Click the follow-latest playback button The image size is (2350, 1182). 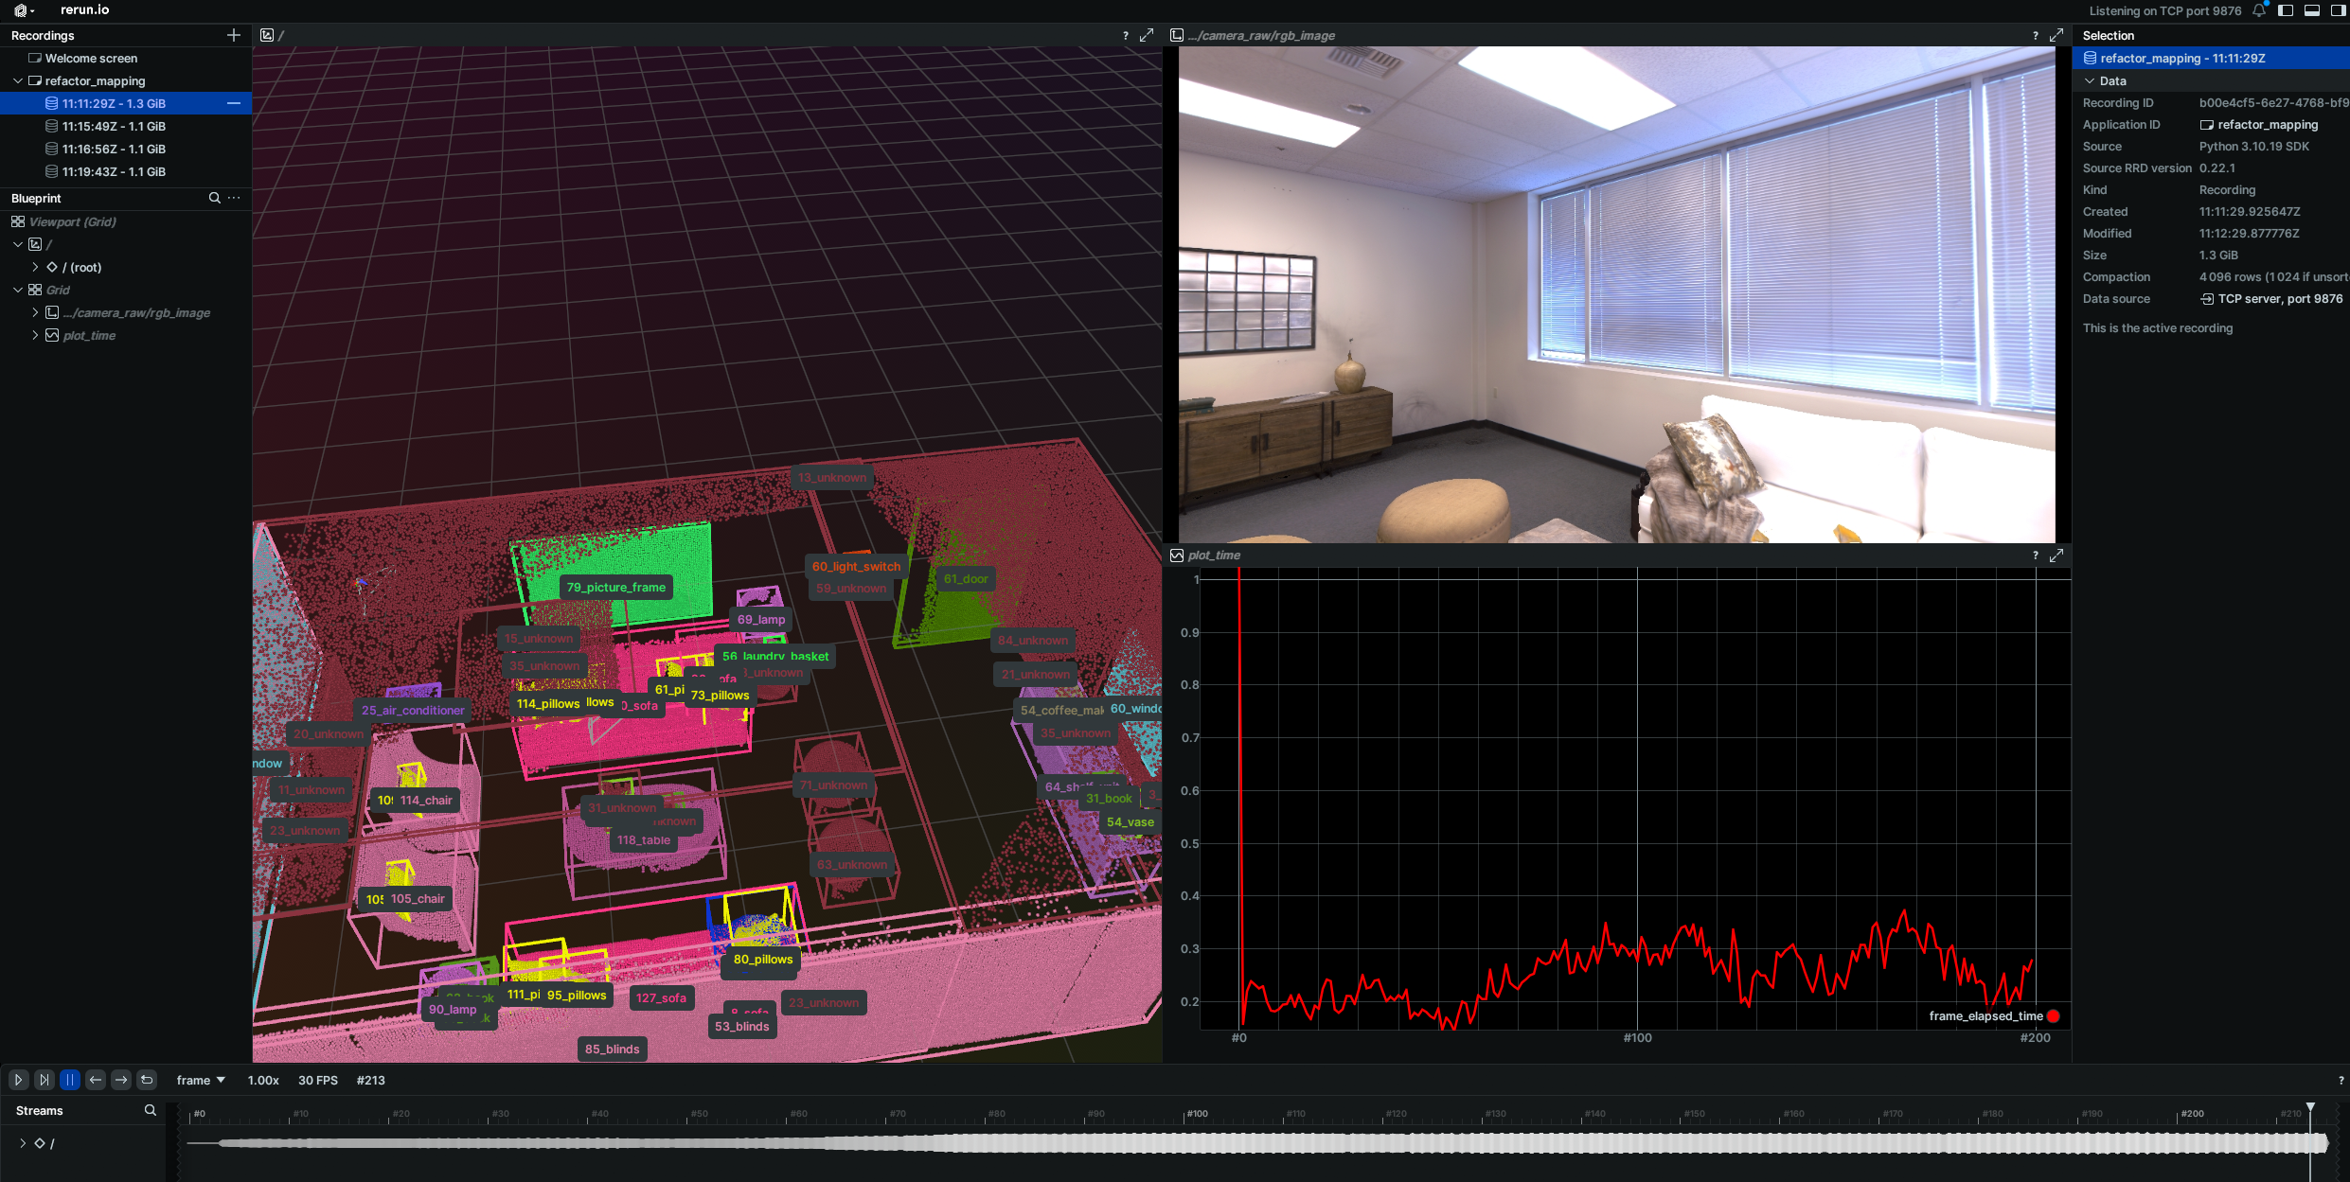click(x=44, y=1080)
